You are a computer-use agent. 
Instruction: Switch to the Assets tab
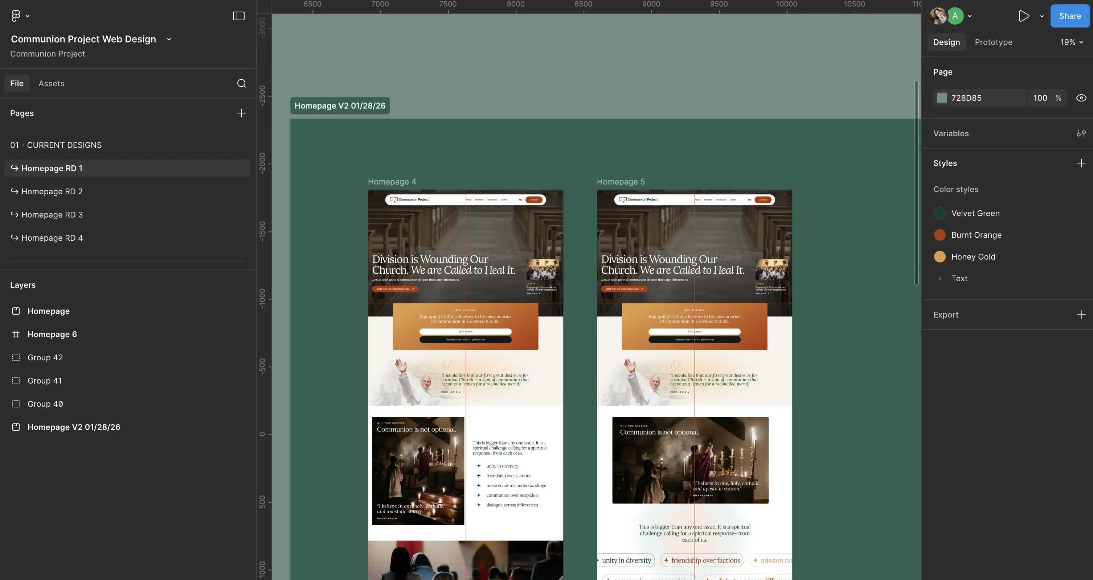click(51, 83)
